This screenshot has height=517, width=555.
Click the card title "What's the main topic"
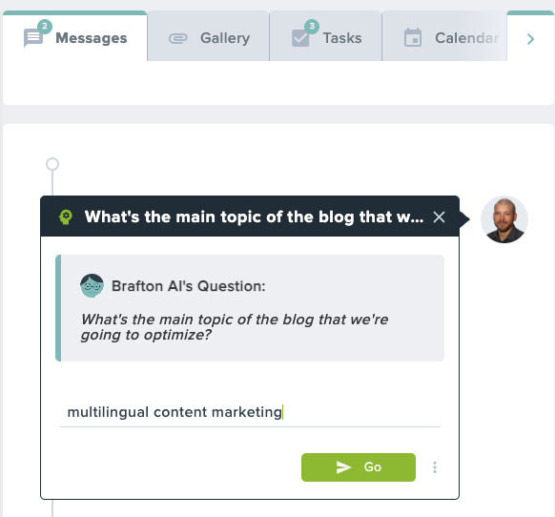254,217
